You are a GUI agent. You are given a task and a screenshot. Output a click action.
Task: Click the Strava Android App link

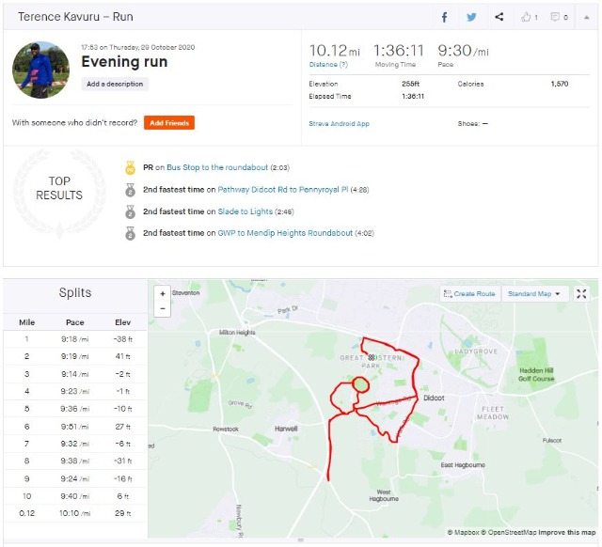click(339, 123)
